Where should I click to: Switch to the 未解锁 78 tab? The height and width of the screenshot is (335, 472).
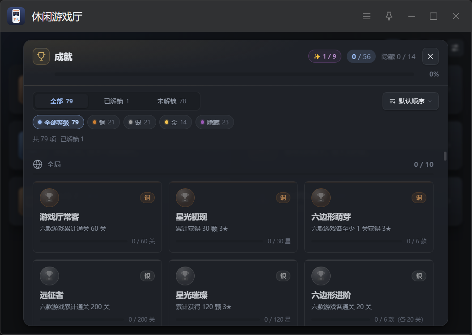(171, 101)
